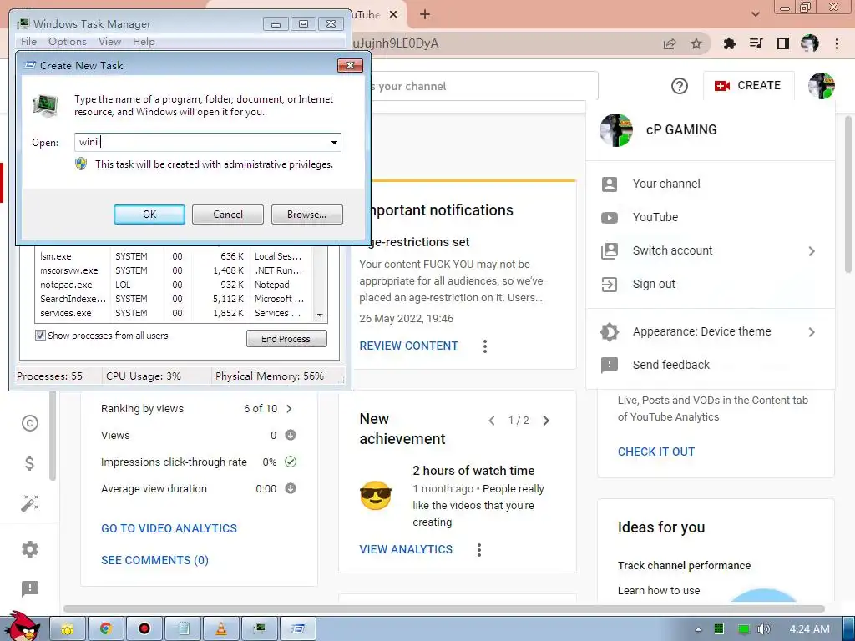Open the Help menu in Task Manager
Viewport: 855px width, 641px height.
(x=144, y=42)
